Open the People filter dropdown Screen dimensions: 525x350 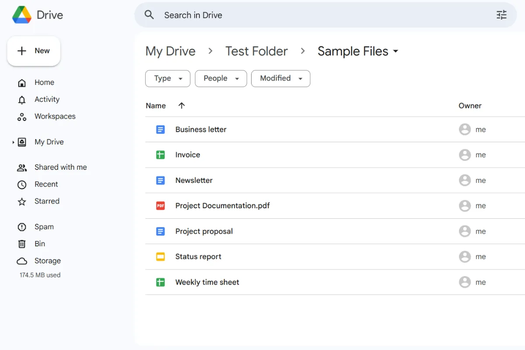tap(221, 78)
